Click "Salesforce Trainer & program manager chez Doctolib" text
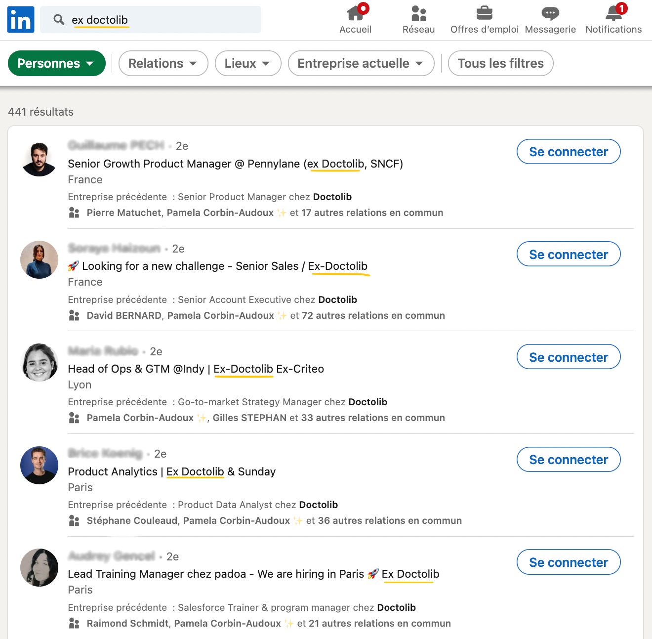 (x=297, y=608)
